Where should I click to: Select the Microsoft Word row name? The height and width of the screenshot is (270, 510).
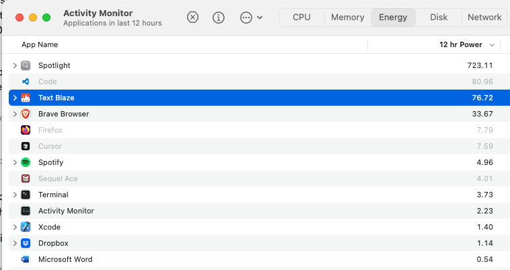(x=65, y=259)
